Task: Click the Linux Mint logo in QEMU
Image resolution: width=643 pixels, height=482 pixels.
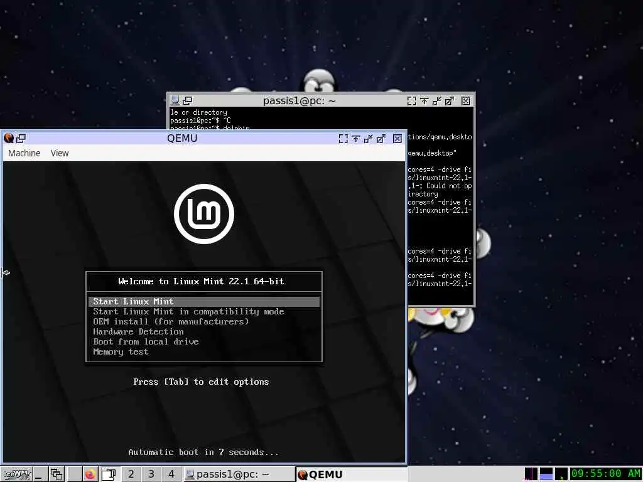Action: [204, 213]
